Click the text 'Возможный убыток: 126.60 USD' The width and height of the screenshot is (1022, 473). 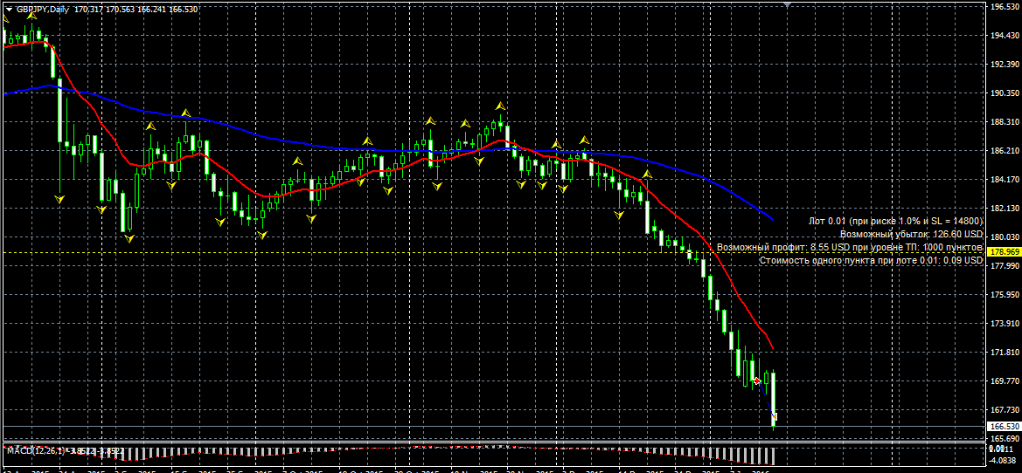911,234
